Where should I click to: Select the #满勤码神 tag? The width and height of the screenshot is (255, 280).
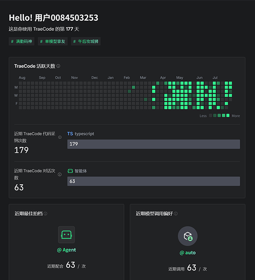tap(22, 41)
